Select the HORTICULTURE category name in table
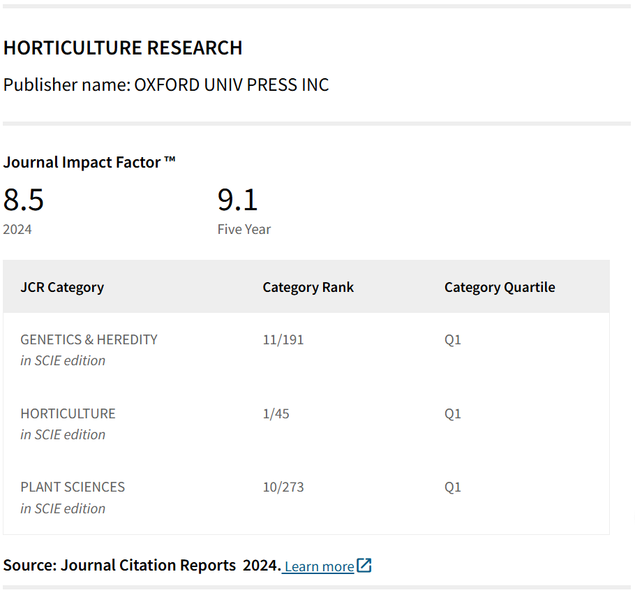Viewport: 635px width, 595px height. [68, 413]
